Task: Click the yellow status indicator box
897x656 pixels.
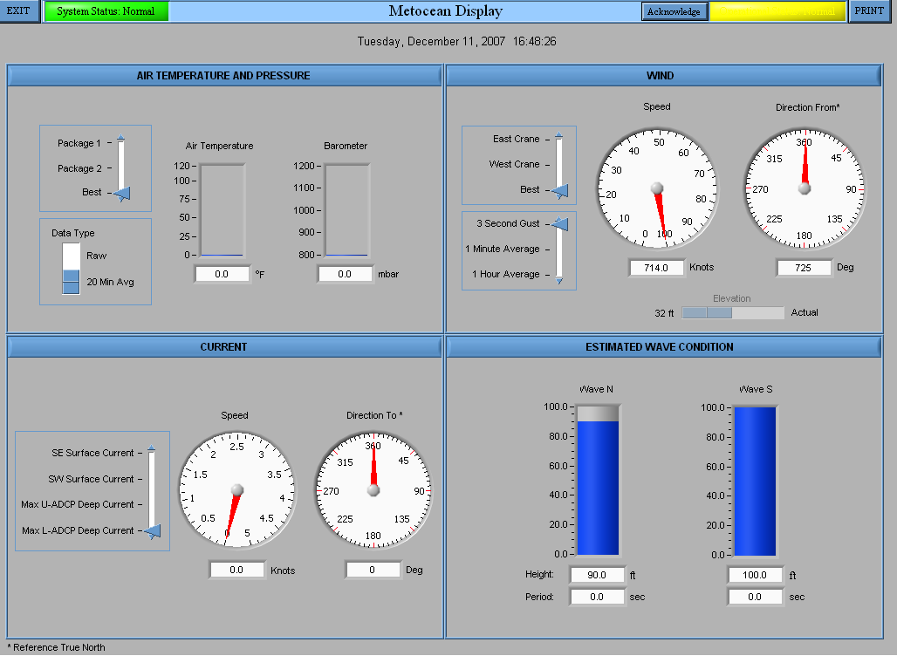Action: pyautogui.click(x=777, y=11)
